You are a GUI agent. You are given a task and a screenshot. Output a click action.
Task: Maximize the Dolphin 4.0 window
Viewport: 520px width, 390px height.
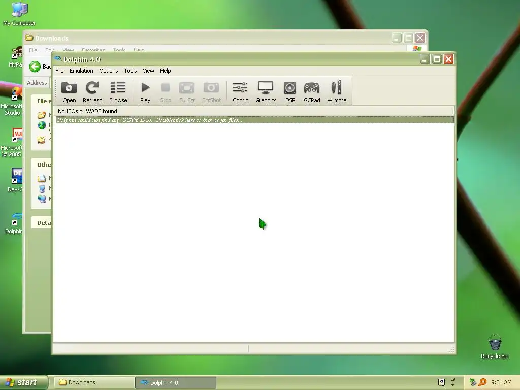pyautogui.click(x=437, y=59)
